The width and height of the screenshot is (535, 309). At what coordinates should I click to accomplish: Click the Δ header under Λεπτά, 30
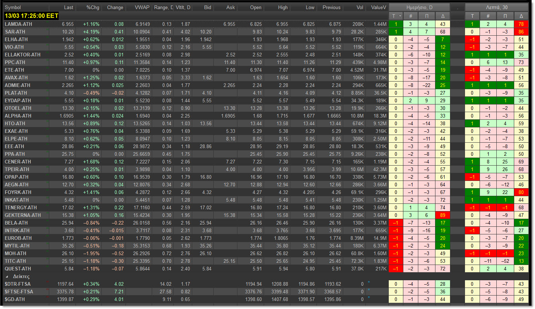(x=521, y=16)
